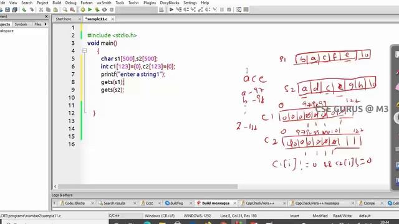Screen dimensions: 399x224
Task: Collapse the main() code fold marker
Action: coord(85,51)
